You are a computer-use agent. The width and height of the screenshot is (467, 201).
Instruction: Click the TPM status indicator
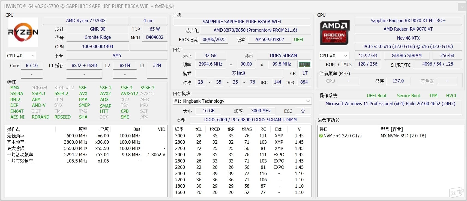(433, 96)
